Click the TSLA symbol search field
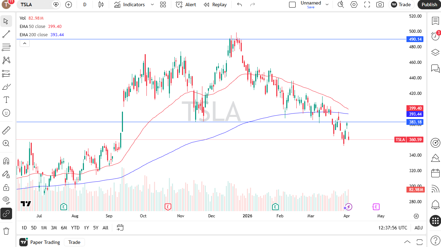 [x=39, y=4]
